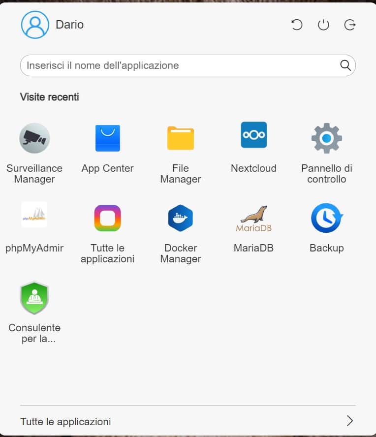
Task: Click the chevron arrow at bottom right
Action: coord(350,421)
